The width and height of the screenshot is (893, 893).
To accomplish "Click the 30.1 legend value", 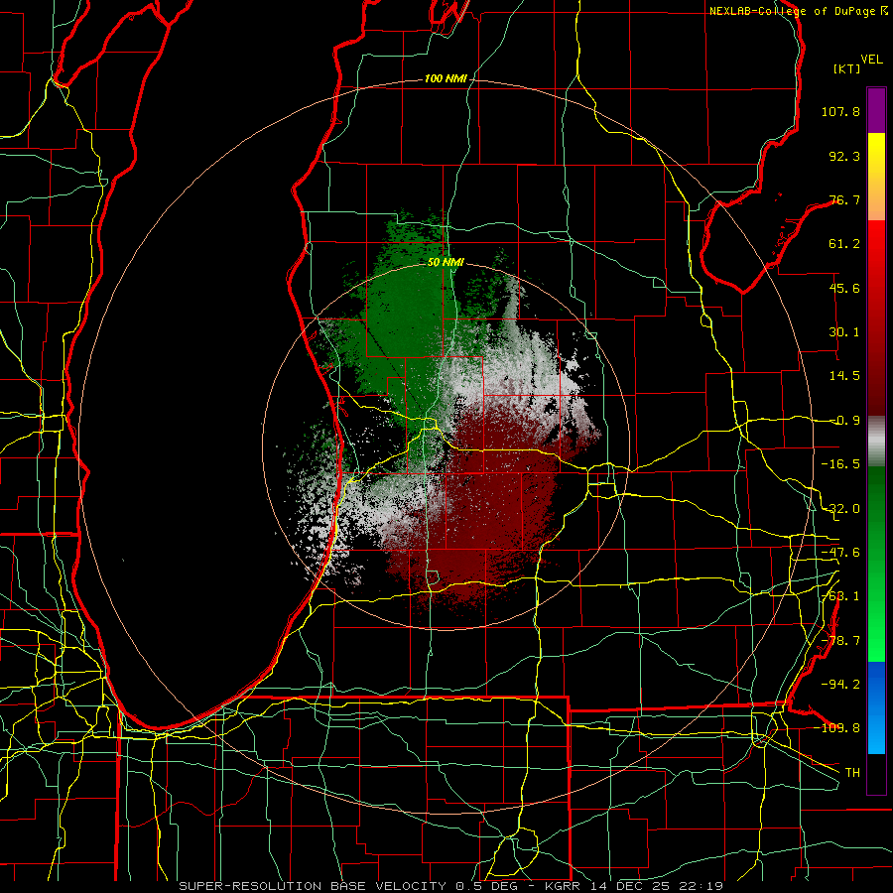I will coord(844,332).
